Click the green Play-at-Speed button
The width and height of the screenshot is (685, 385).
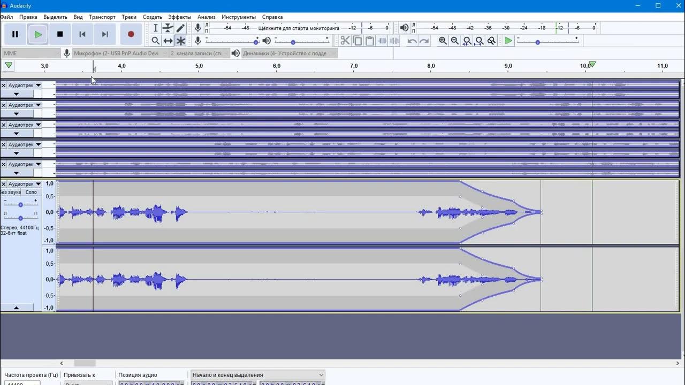coord(508,41)
